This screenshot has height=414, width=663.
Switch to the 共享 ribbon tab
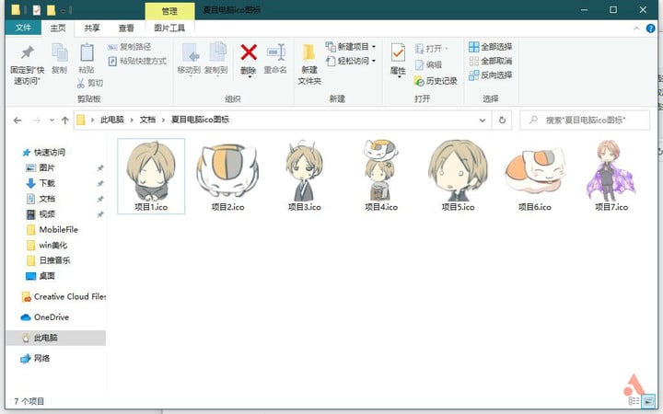click(92, 28)
